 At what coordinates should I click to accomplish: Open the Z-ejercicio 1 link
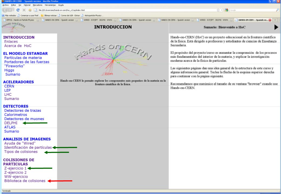15,168
